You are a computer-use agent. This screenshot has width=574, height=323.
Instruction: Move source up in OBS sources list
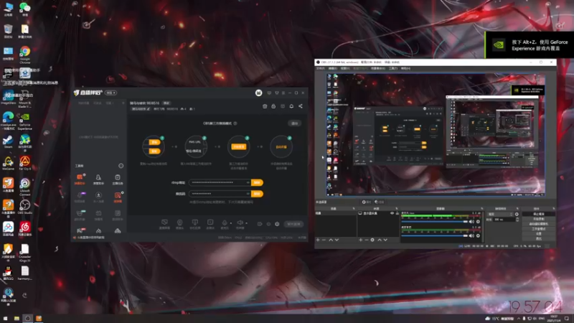[x=380, y=240]
